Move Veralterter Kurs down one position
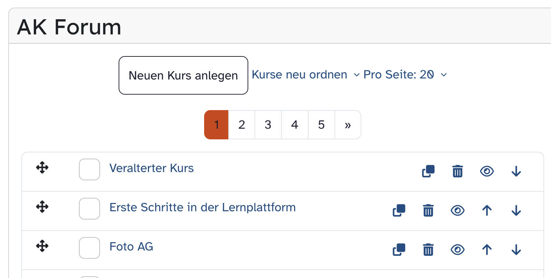 [x=516, y=171]
